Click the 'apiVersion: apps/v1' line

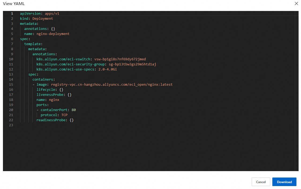tap(40, 13)
